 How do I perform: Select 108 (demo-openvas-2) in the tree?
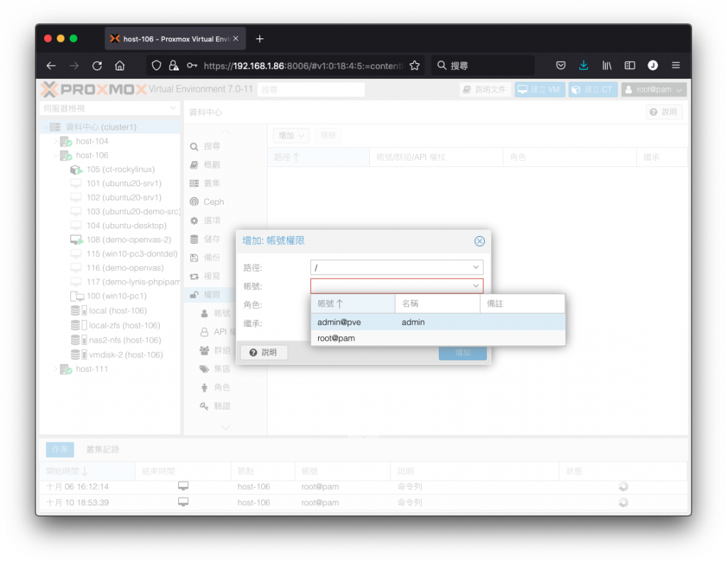pyautogui.click(x=129, y=240)
